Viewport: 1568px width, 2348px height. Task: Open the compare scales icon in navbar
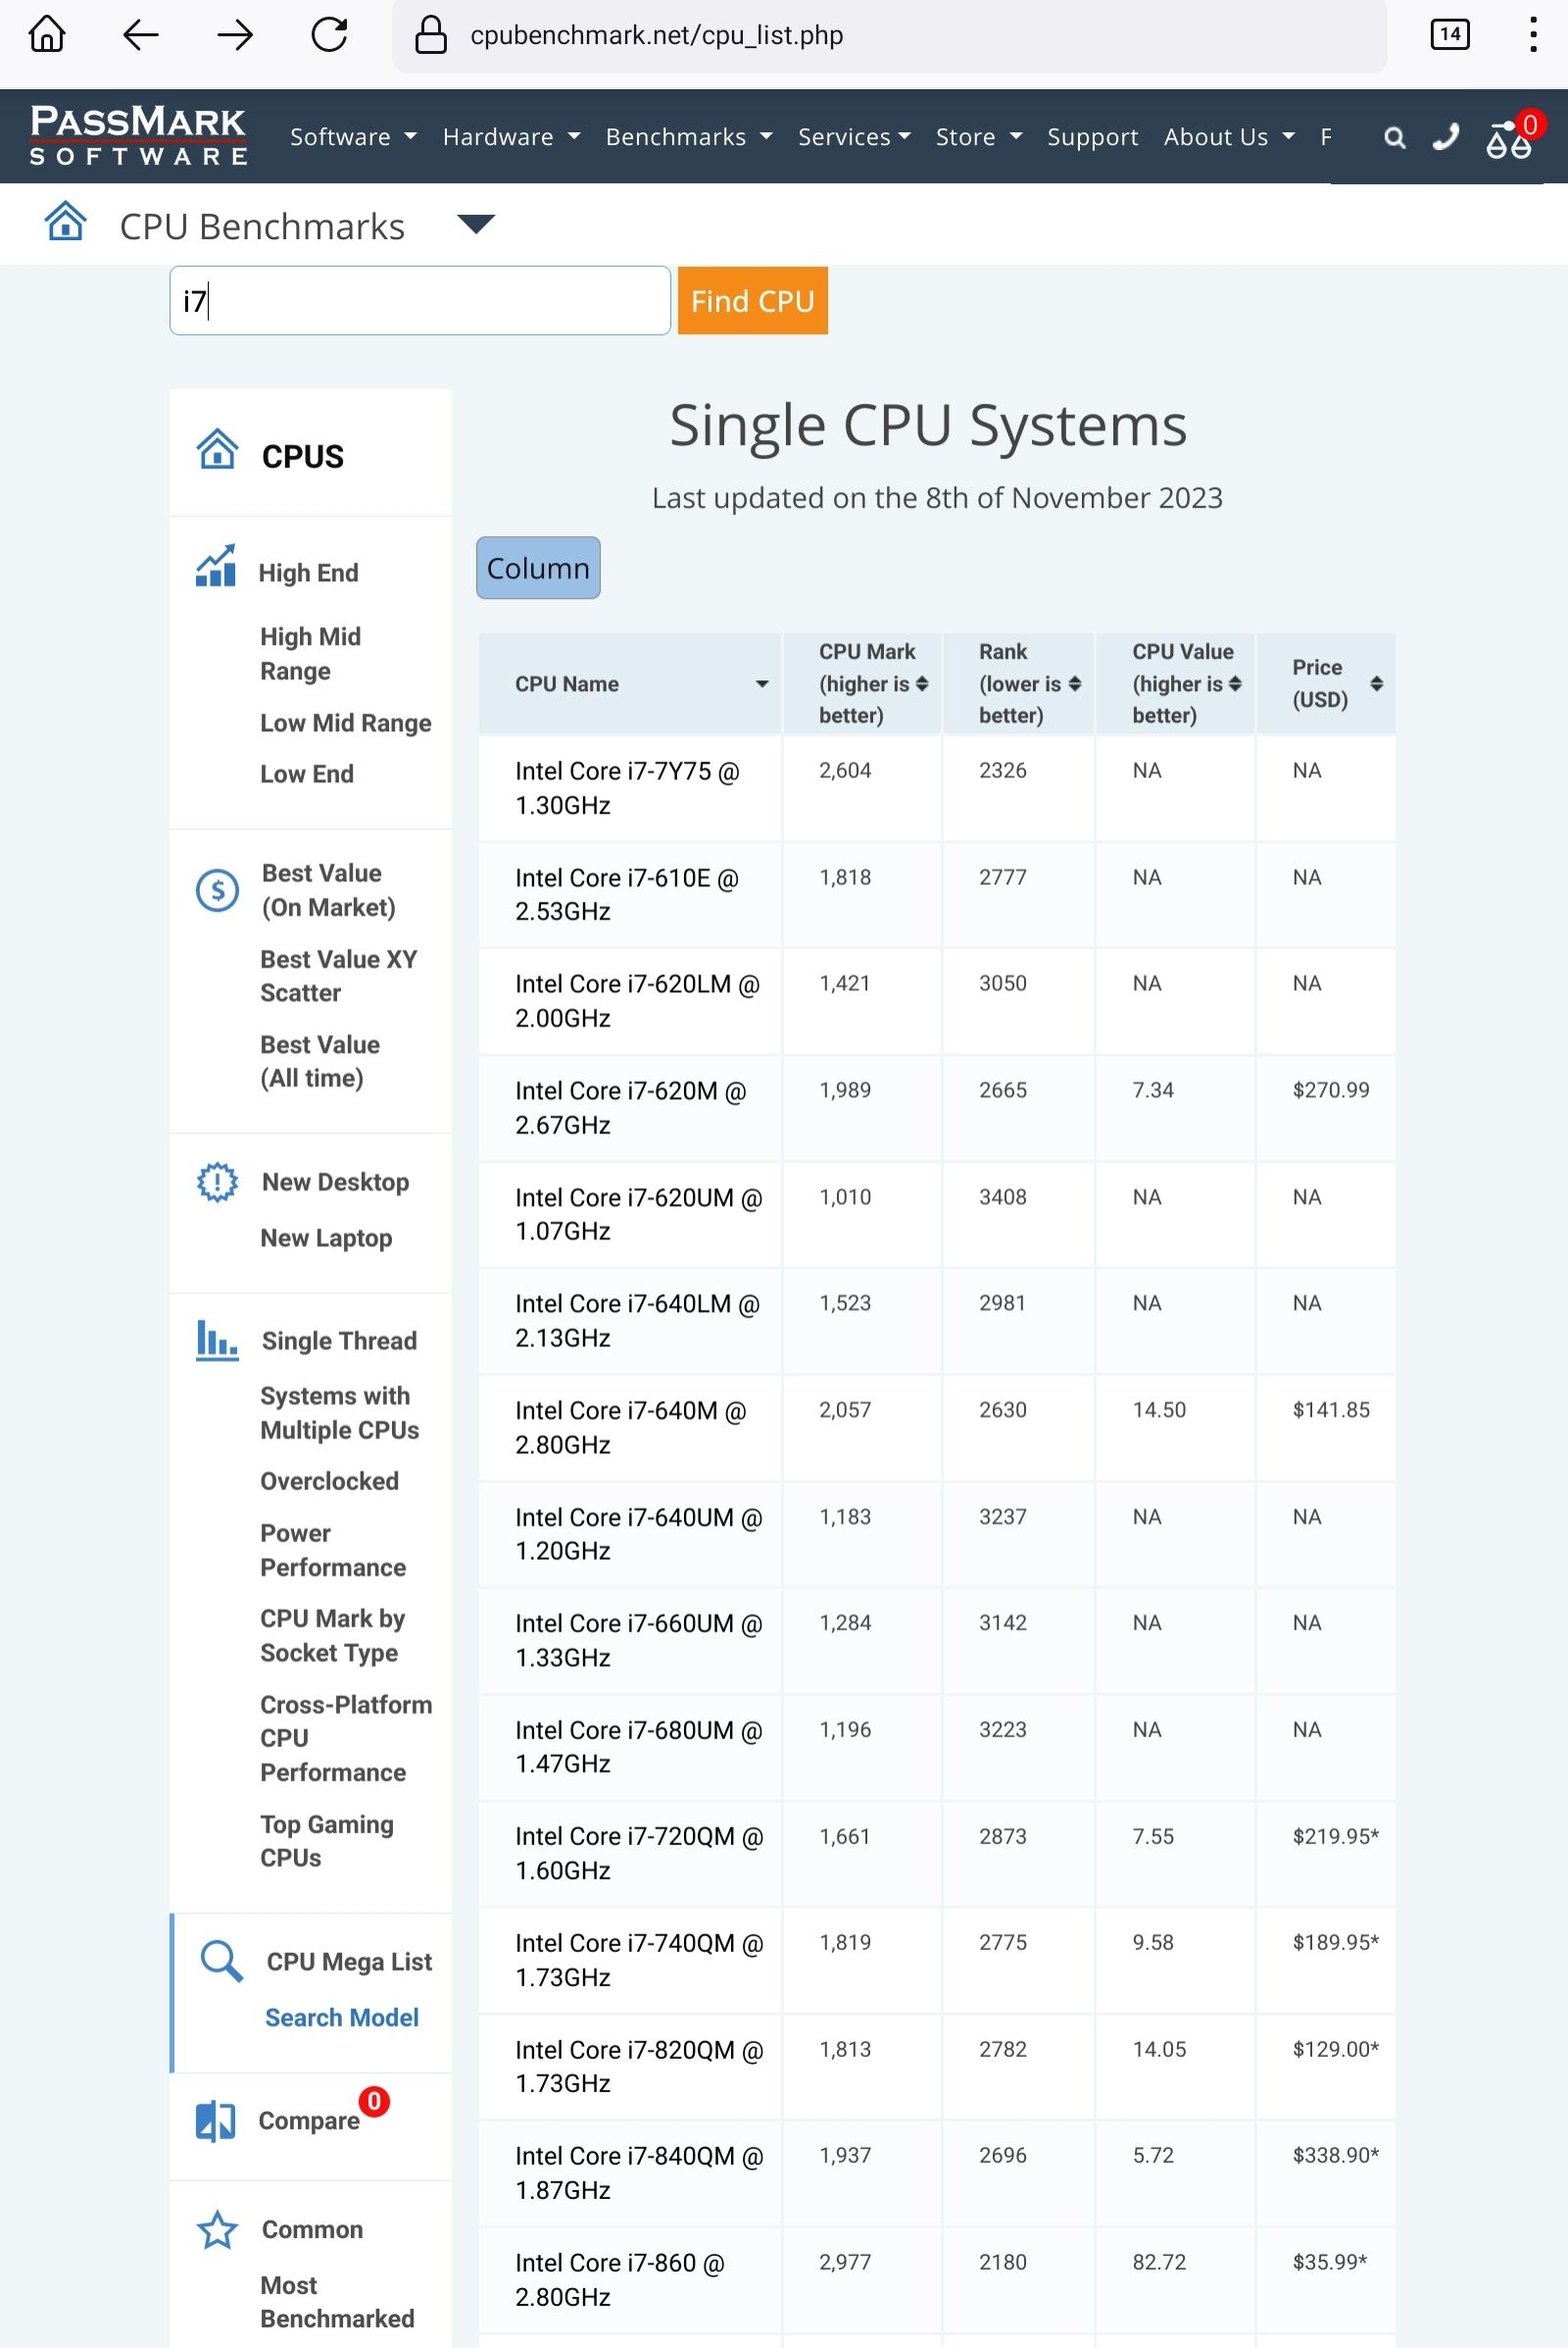[1509, 138]
